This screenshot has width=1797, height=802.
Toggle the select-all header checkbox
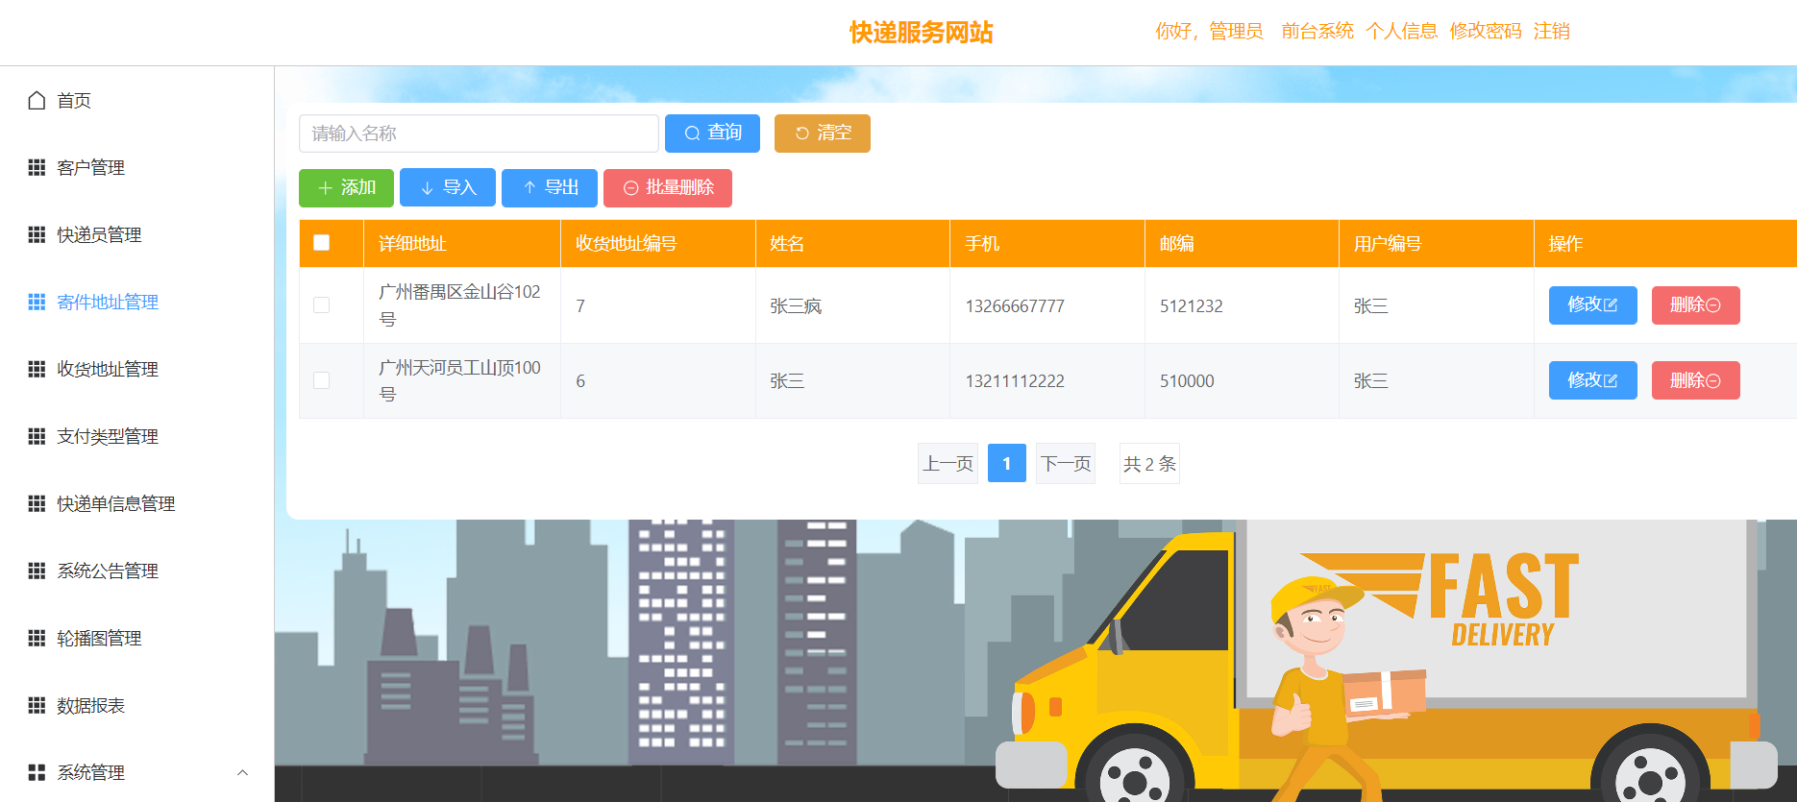coord(322,243)
